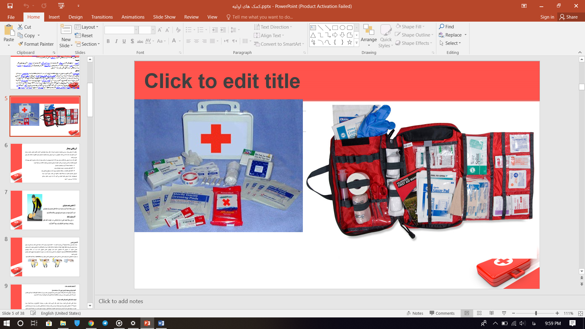Select the oval shape in shapes gallery
The height and width of the screenshot is (329, 585).
342,27
